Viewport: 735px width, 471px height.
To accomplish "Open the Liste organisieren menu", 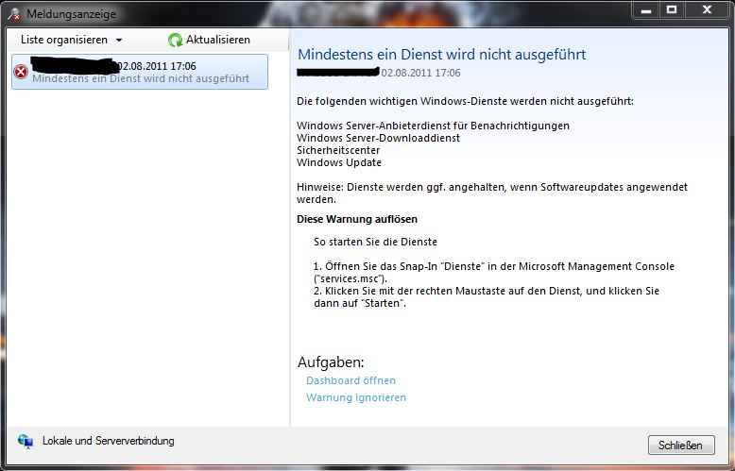I will tap(64, 40).
